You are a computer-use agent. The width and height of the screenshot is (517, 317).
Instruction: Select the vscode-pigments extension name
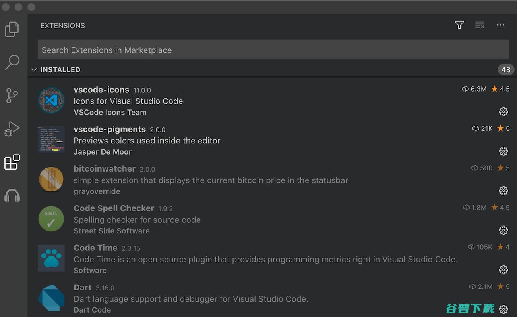point(110,129)
